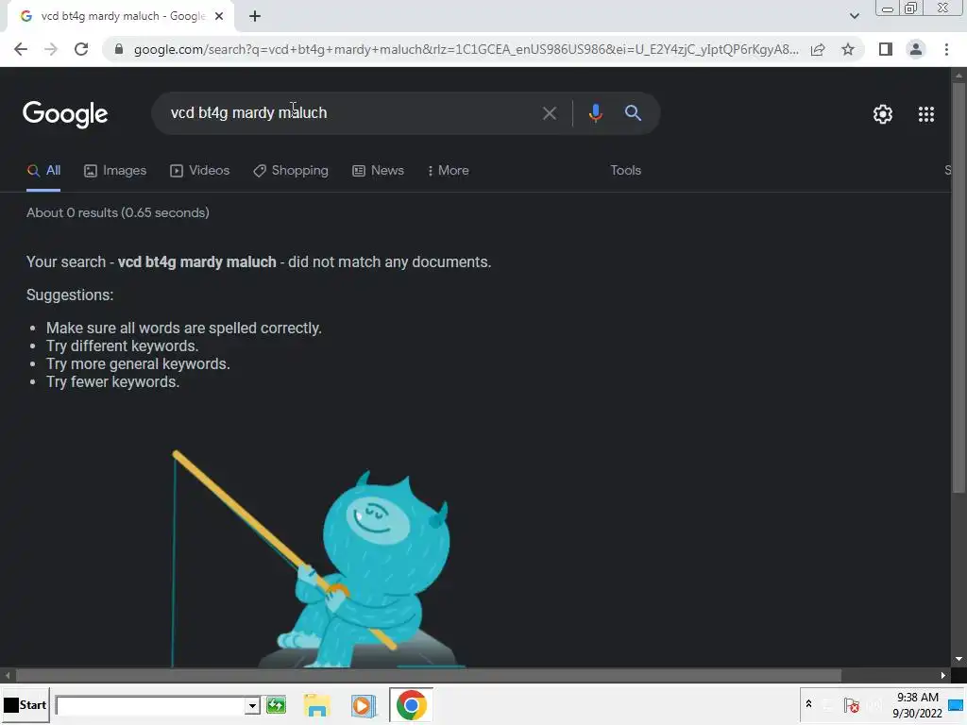Switch to the News tab
This screenshot has width=967, height=725.
[x=378, y=171]
